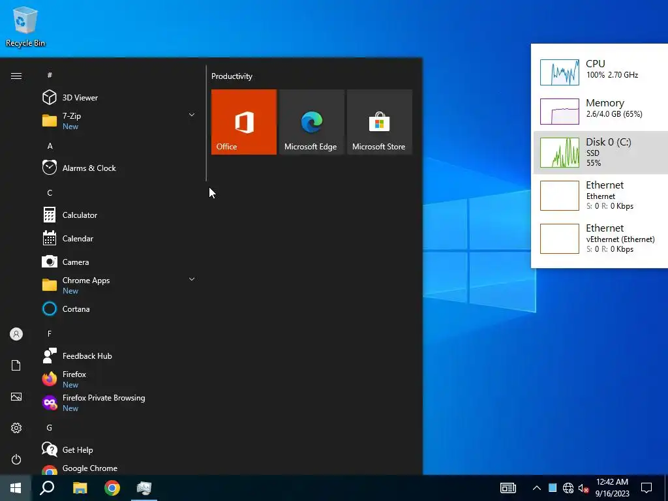Expand the Start menu hamburger
The image size is (668, 501).
click(16, 76)
